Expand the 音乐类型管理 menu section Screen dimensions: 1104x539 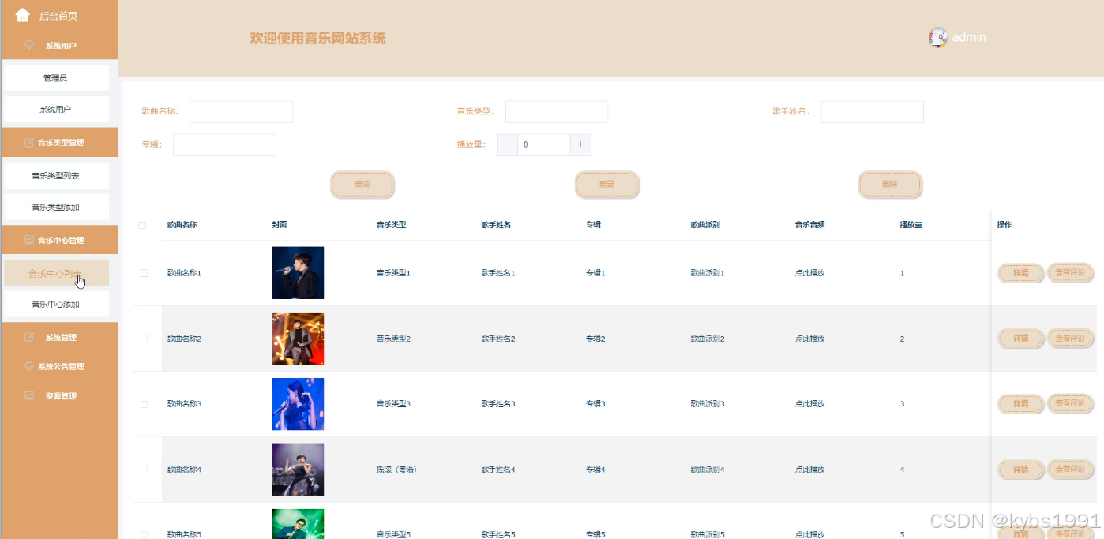pyautogui.click(x=59, y=143)
